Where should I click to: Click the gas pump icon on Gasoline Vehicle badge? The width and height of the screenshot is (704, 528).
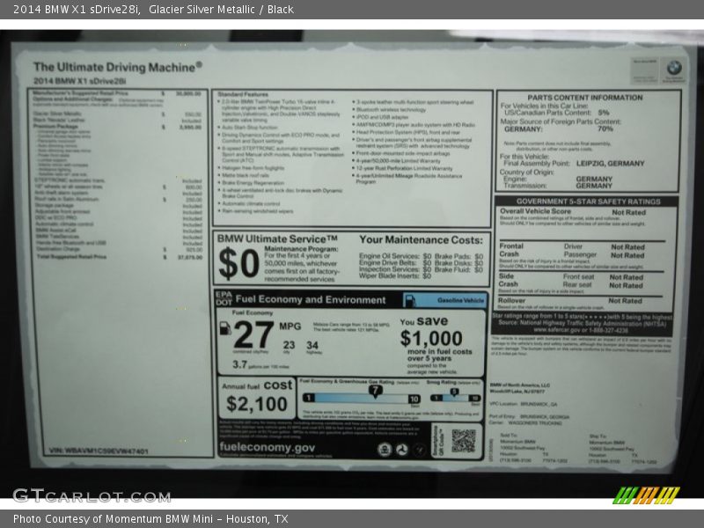point(409,301)
